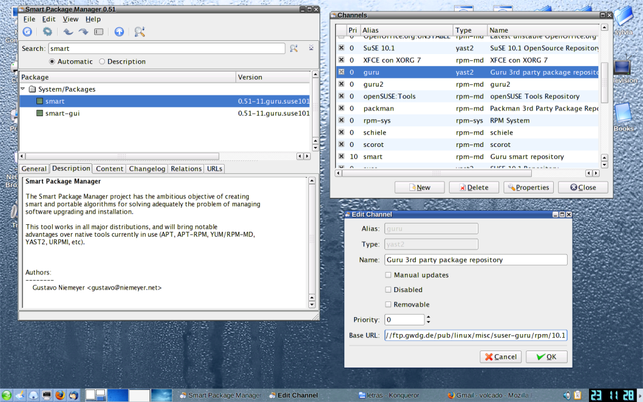Uncheck the packman channel checkbox
This screenshot has height=402, width=643.
pyautogui.click(x=341, y=108)
